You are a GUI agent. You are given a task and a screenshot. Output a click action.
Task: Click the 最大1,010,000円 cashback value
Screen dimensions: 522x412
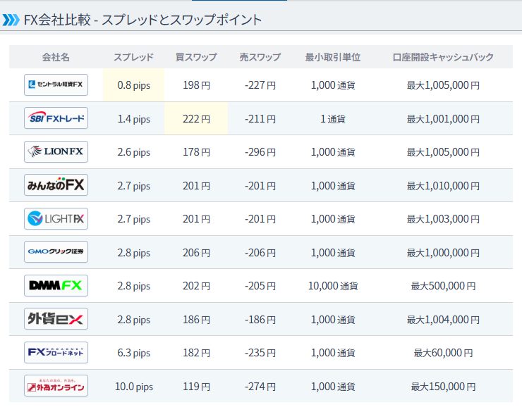[443, 186]
